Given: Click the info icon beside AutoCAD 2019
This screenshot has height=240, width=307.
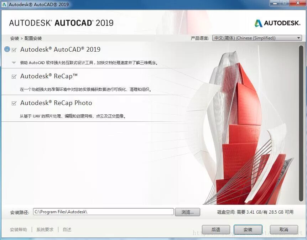Looking at the screenshot, I should [x=7, y=49].
